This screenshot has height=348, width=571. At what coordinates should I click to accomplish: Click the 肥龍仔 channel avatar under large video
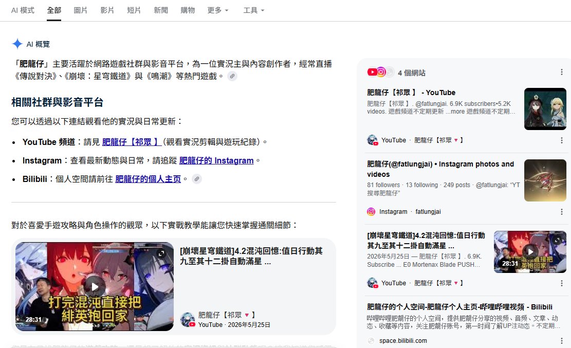tap(188, 320)
